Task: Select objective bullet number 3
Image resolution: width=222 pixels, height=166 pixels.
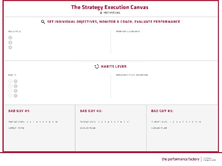Action: pyautogui.click(x=10, y=47)
